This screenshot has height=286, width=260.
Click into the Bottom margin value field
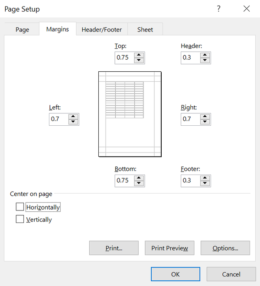pyautogui.click(x=125, y=181)
